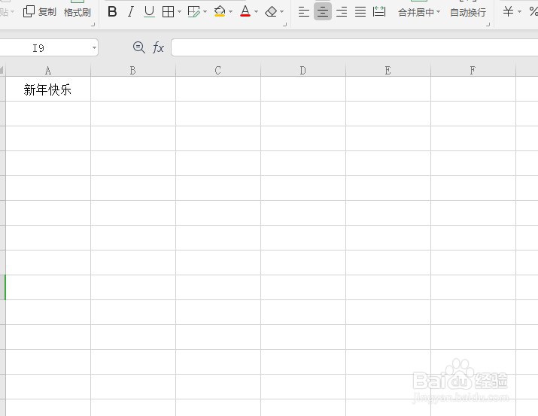Open the Name Box dropdown
The width and height of the screenshot is (538, 416).
pos(94,47)
